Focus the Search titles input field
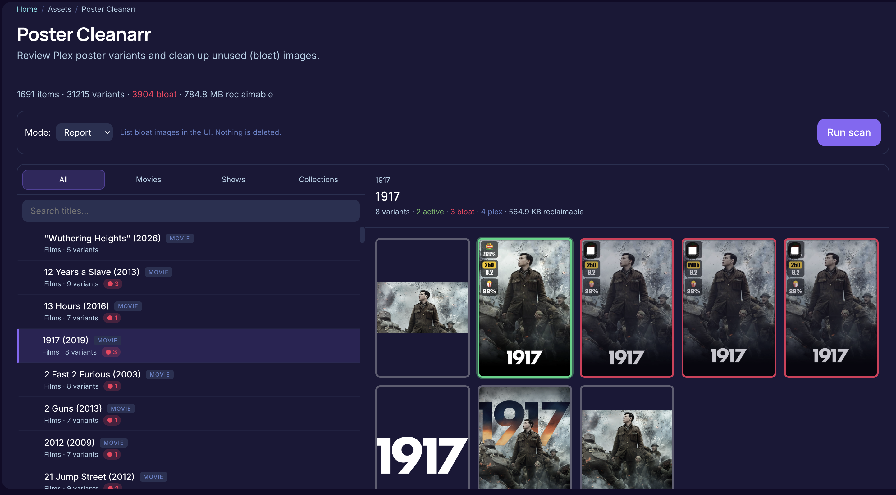This screenshot has height=495, width=896. pyautogui.click(x=191, y=211)
